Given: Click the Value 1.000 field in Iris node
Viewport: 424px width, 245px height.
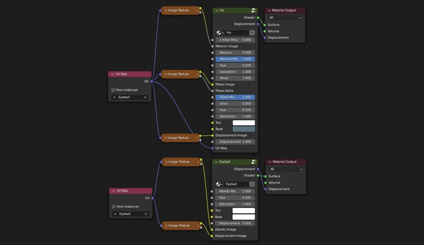Looking at the screenshot, I should 235,78.
